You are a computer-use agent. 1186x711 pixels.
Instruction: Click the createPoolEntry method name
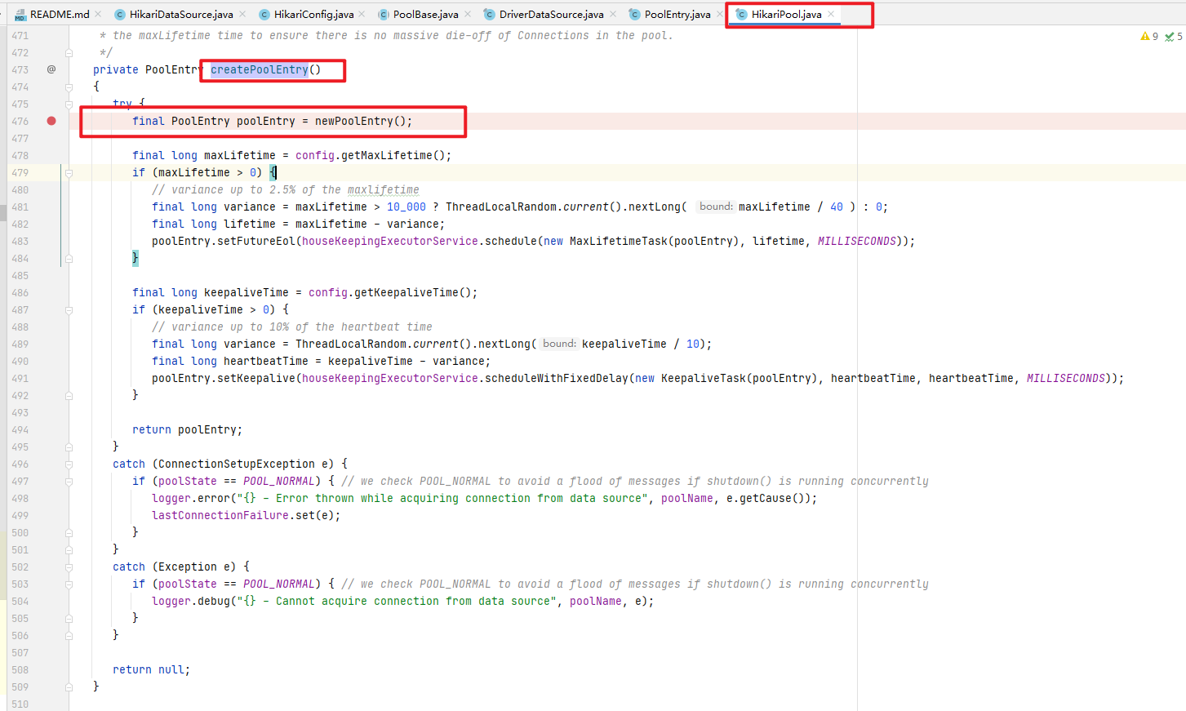pos(260,69)
